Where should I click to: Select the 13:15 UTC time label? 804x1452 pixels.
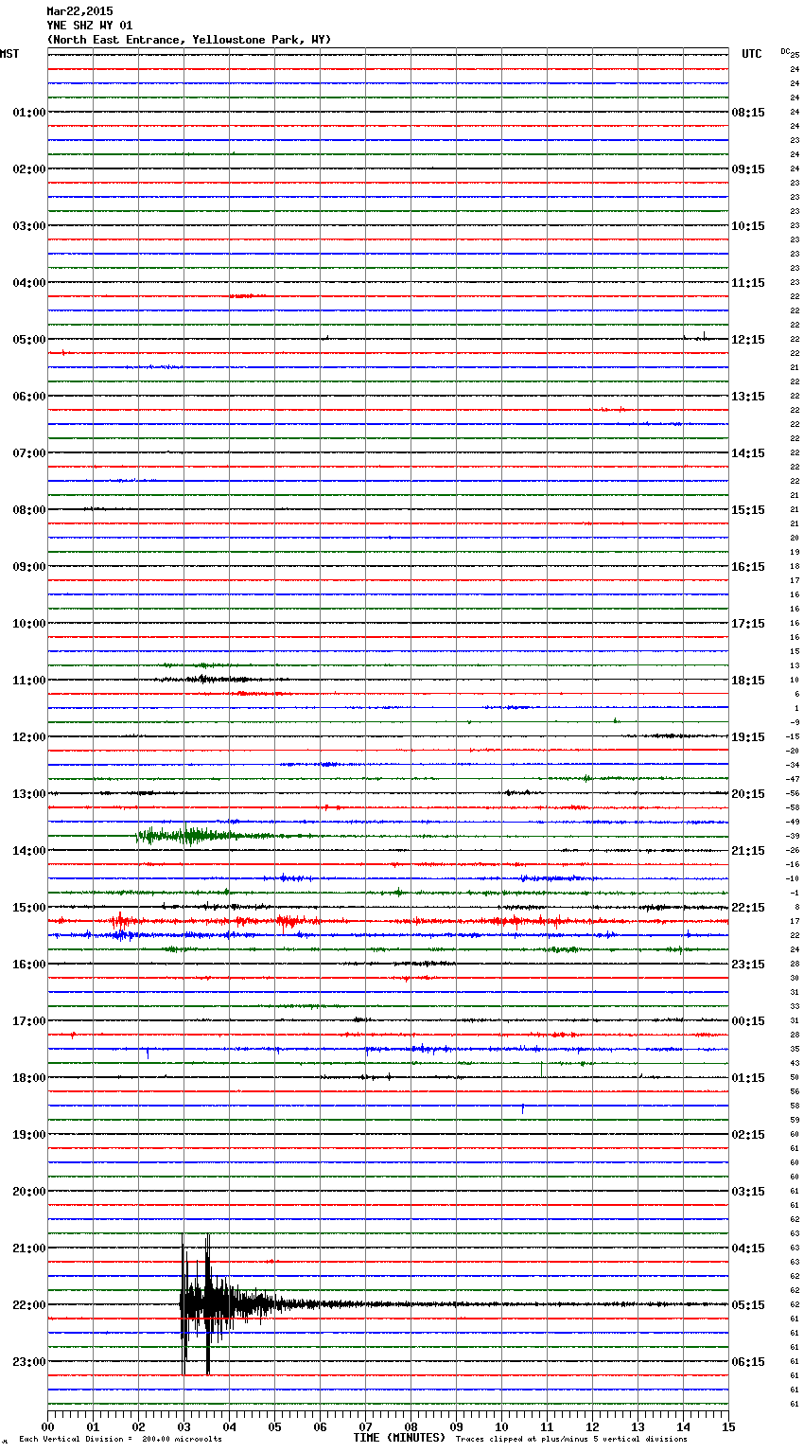748,397
